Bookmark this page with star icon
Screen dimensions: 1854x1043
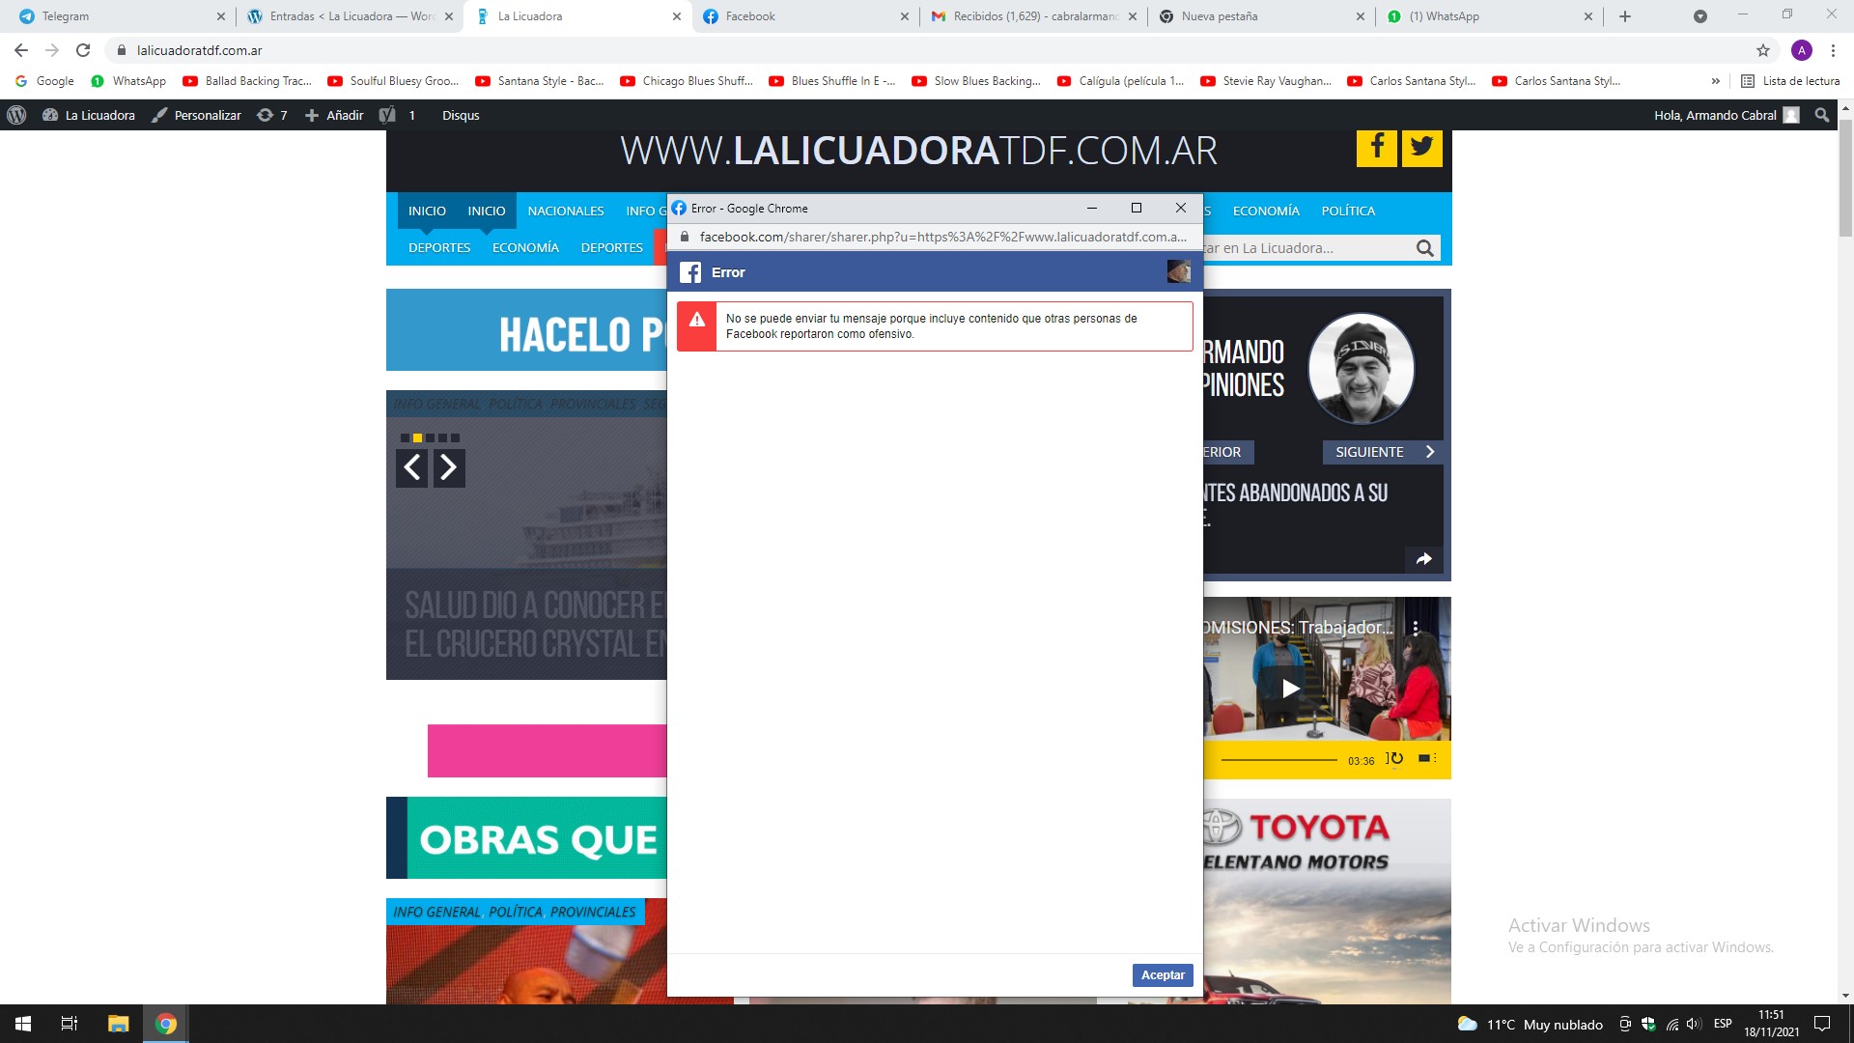(x=1763, y=50)
